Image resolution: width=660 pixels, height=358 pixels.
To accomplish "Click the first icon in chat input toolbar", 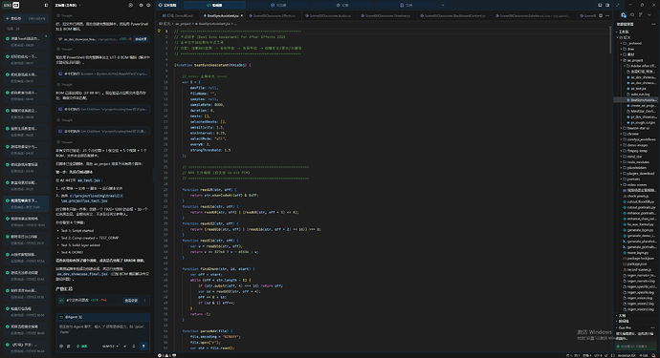I will (61, 347).
